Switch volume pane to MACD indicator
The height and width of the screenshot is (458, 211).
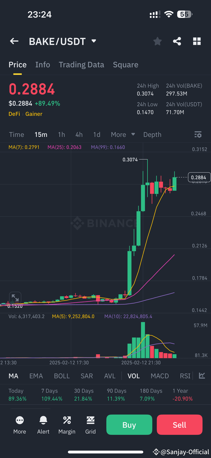click(160, 376)
